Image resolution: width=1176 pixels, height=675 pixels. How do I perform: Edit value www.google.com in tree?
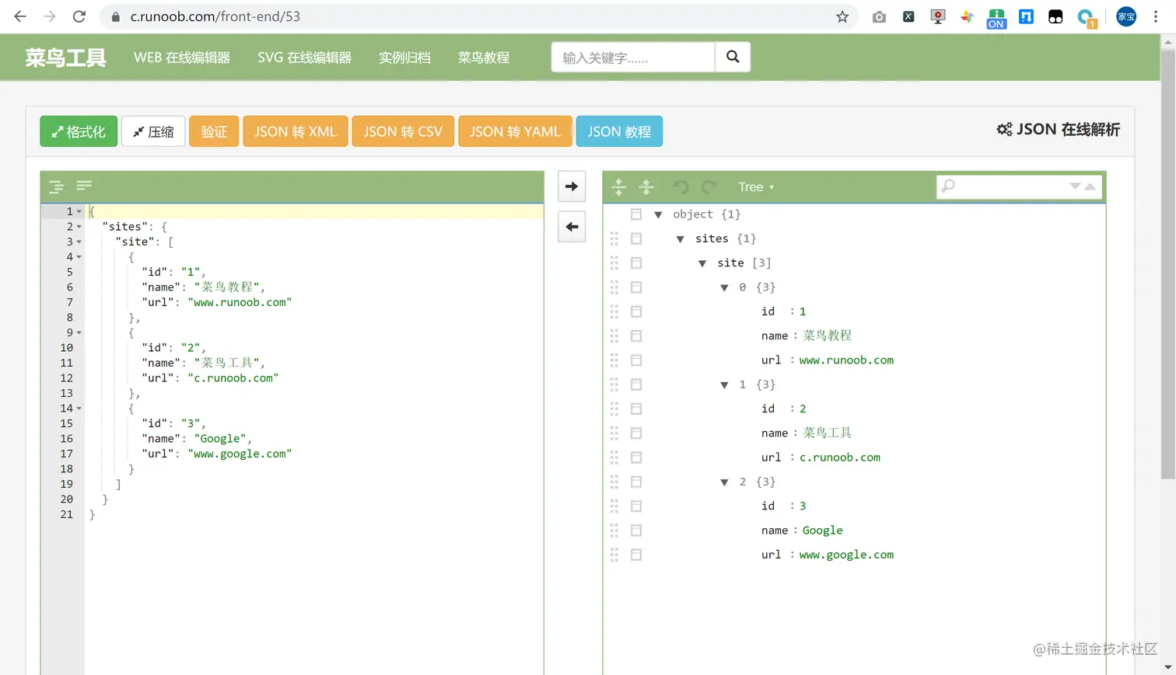(x=846, y=555)
